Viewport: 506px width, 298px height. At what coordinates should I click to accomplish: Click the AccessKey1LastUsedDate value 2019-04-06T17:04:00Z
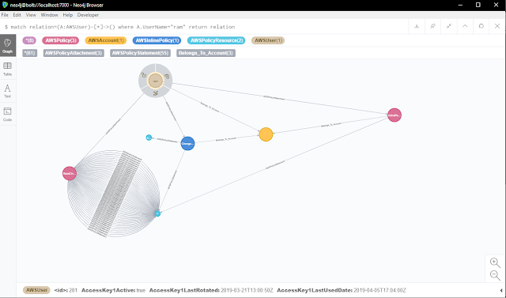[379, 290]
